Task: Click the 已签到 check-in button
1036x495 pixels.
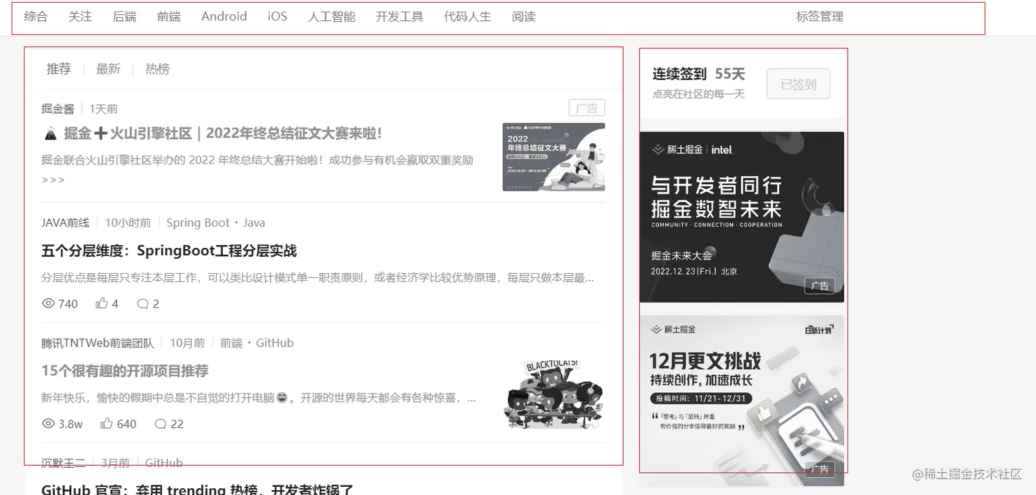Action: tap(798, 84)
